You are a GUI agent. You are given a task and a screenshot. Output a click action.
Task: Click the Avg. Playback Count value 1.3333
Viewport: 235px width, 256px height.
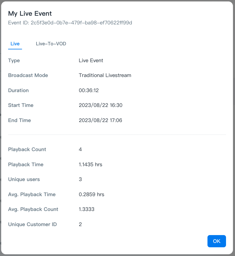coord(87,209)
